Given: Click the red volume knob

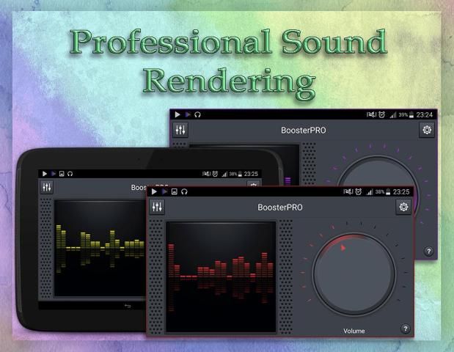Looking at the screenshot, I should tap(355, 274).
